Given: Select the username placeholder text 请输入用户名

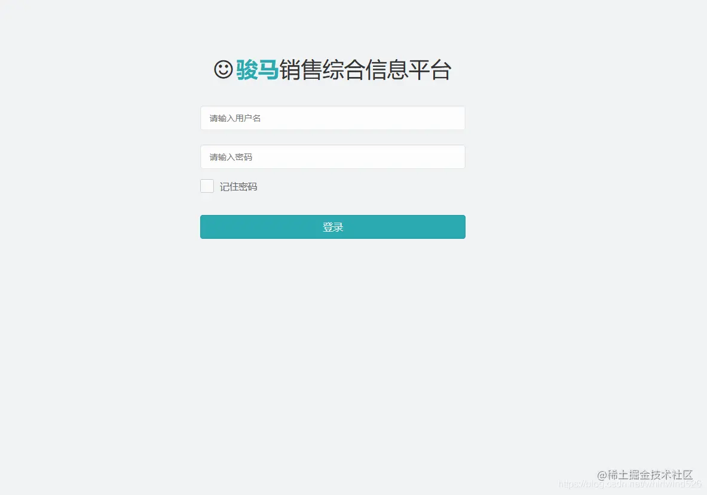Looking at the screenshot, I should pos(235,118).
